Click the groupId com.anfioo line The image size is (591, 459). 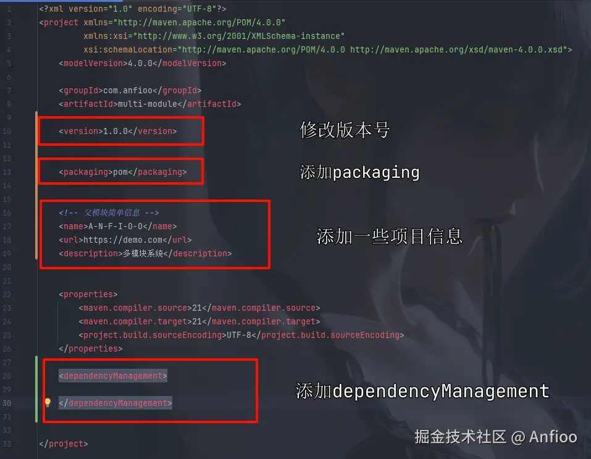(130, 90)
